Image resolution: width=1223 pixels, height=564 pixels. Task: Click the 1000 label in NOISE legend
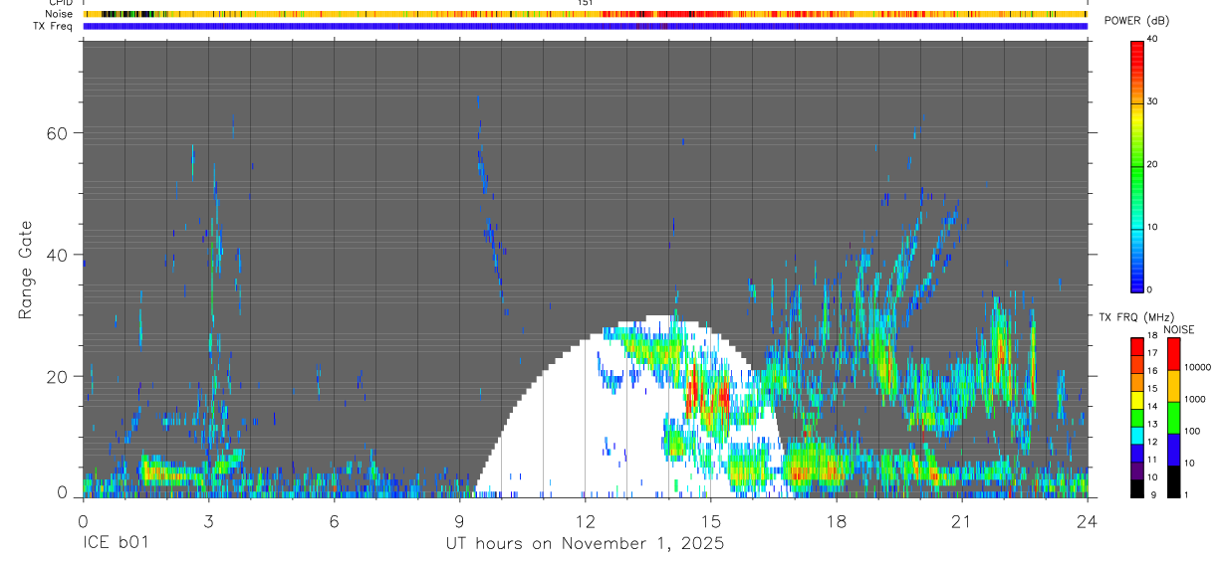(x=1194, y=399)
